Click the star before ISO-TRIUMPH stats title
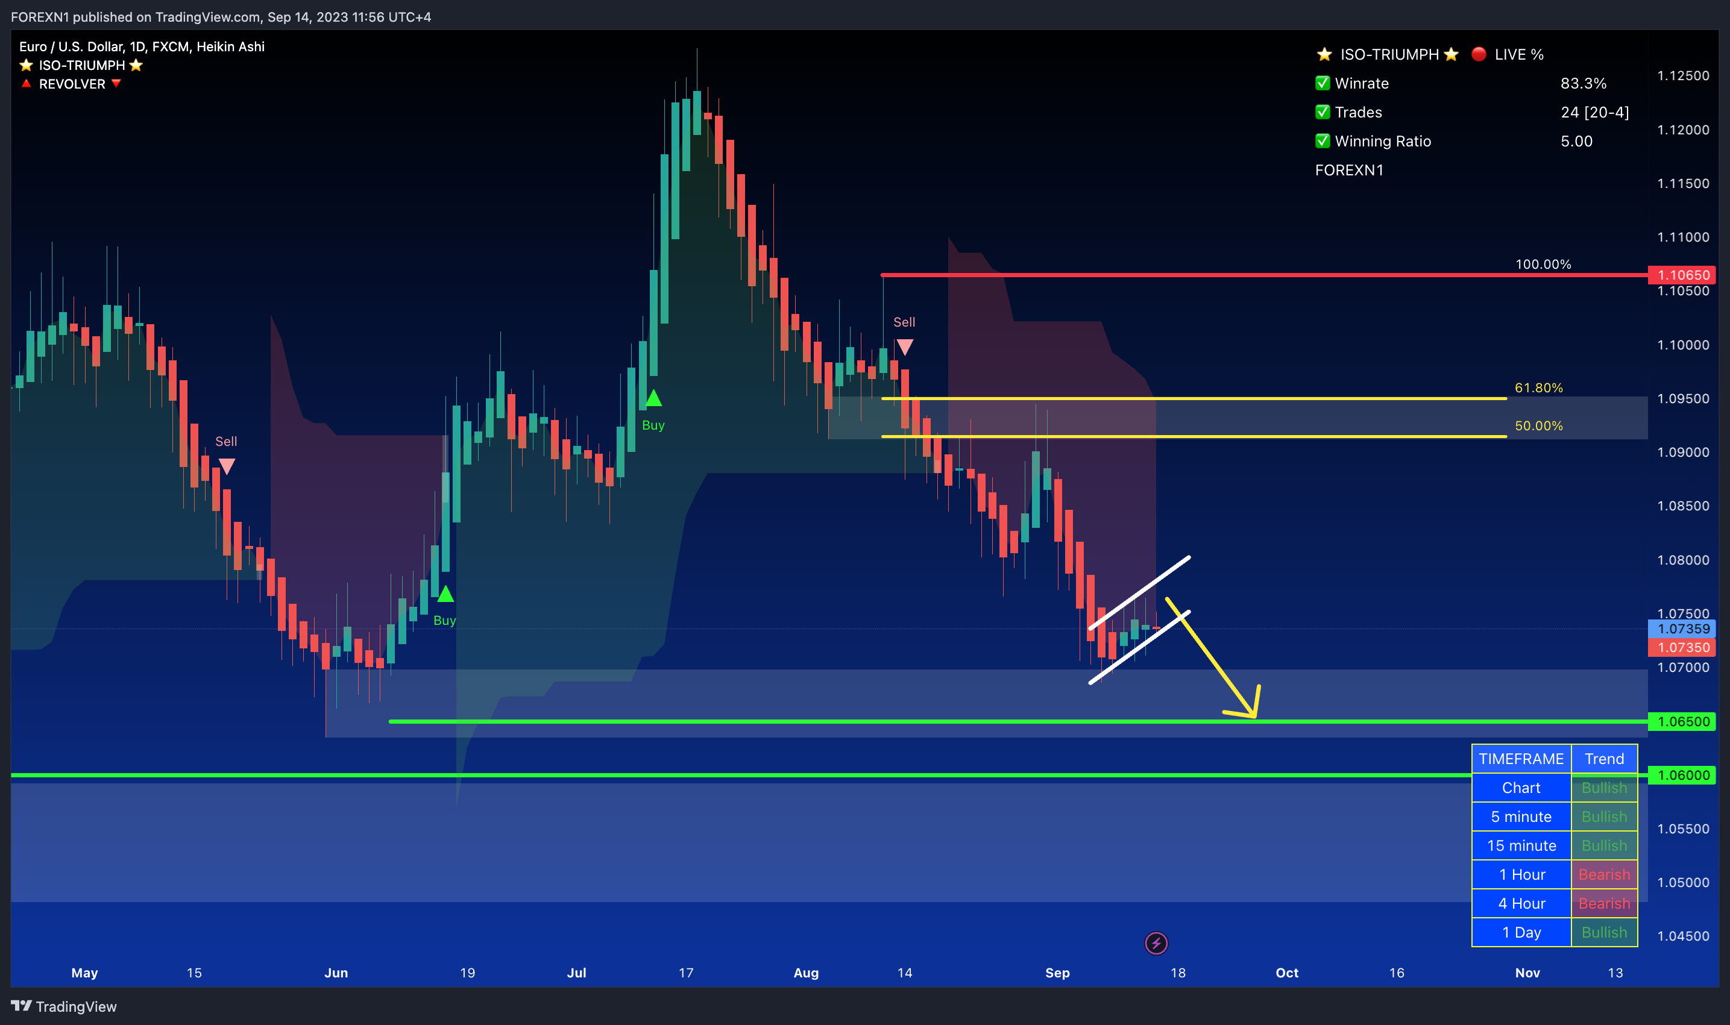Viewport: 1730px width, 1025px height. coord(1324,54)
